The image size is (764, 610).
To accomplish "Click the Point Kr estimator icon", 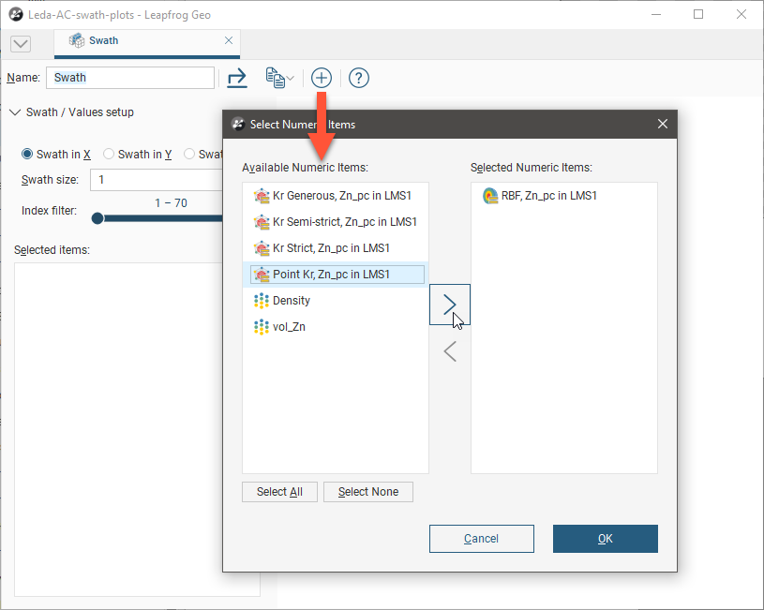I will pyautogui.click(x=262, y=275).
